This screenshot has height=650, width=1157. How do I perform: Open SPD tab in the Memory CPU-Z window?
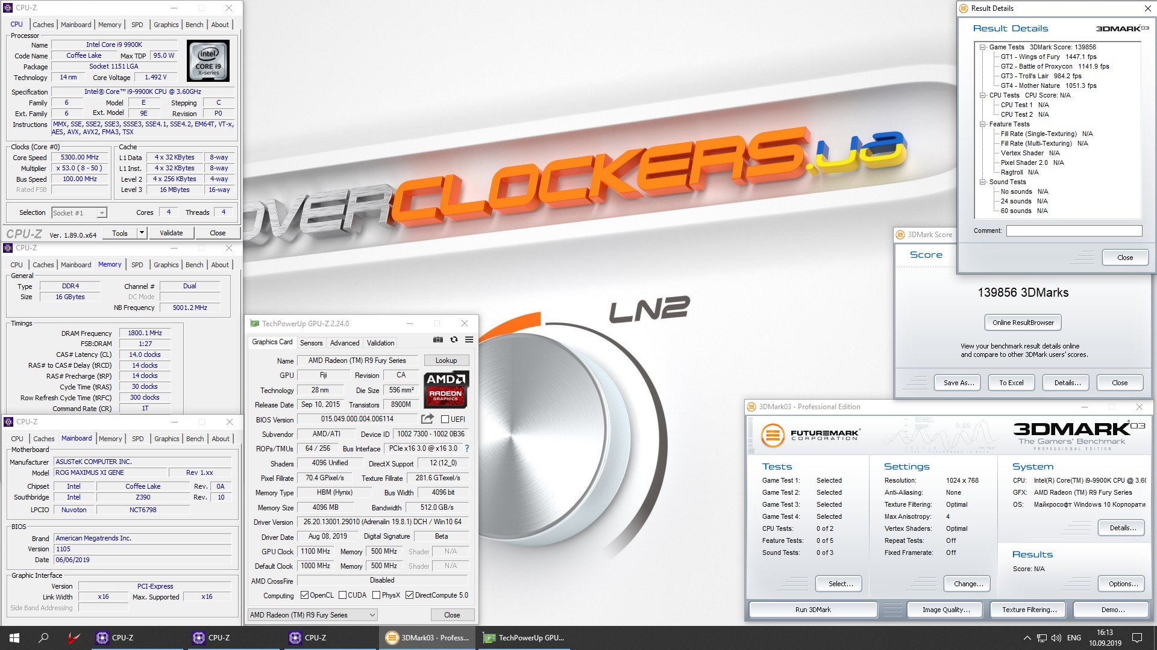(x=137, y=265)
